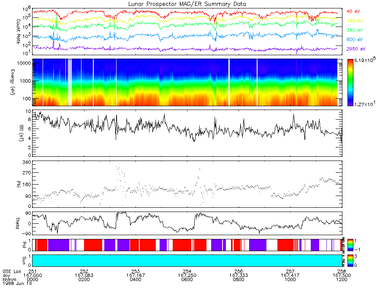Select the '2950 eV' legend label

click(356, 49)
